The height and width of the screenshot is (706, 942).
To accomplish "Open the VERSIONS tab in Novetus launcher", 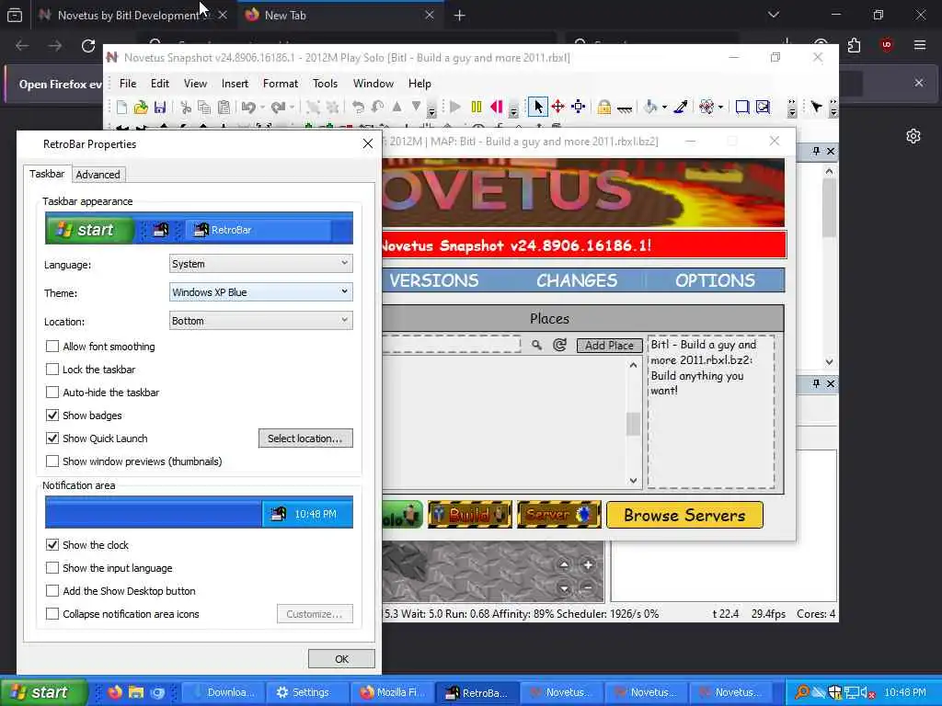I will [434, 280].
